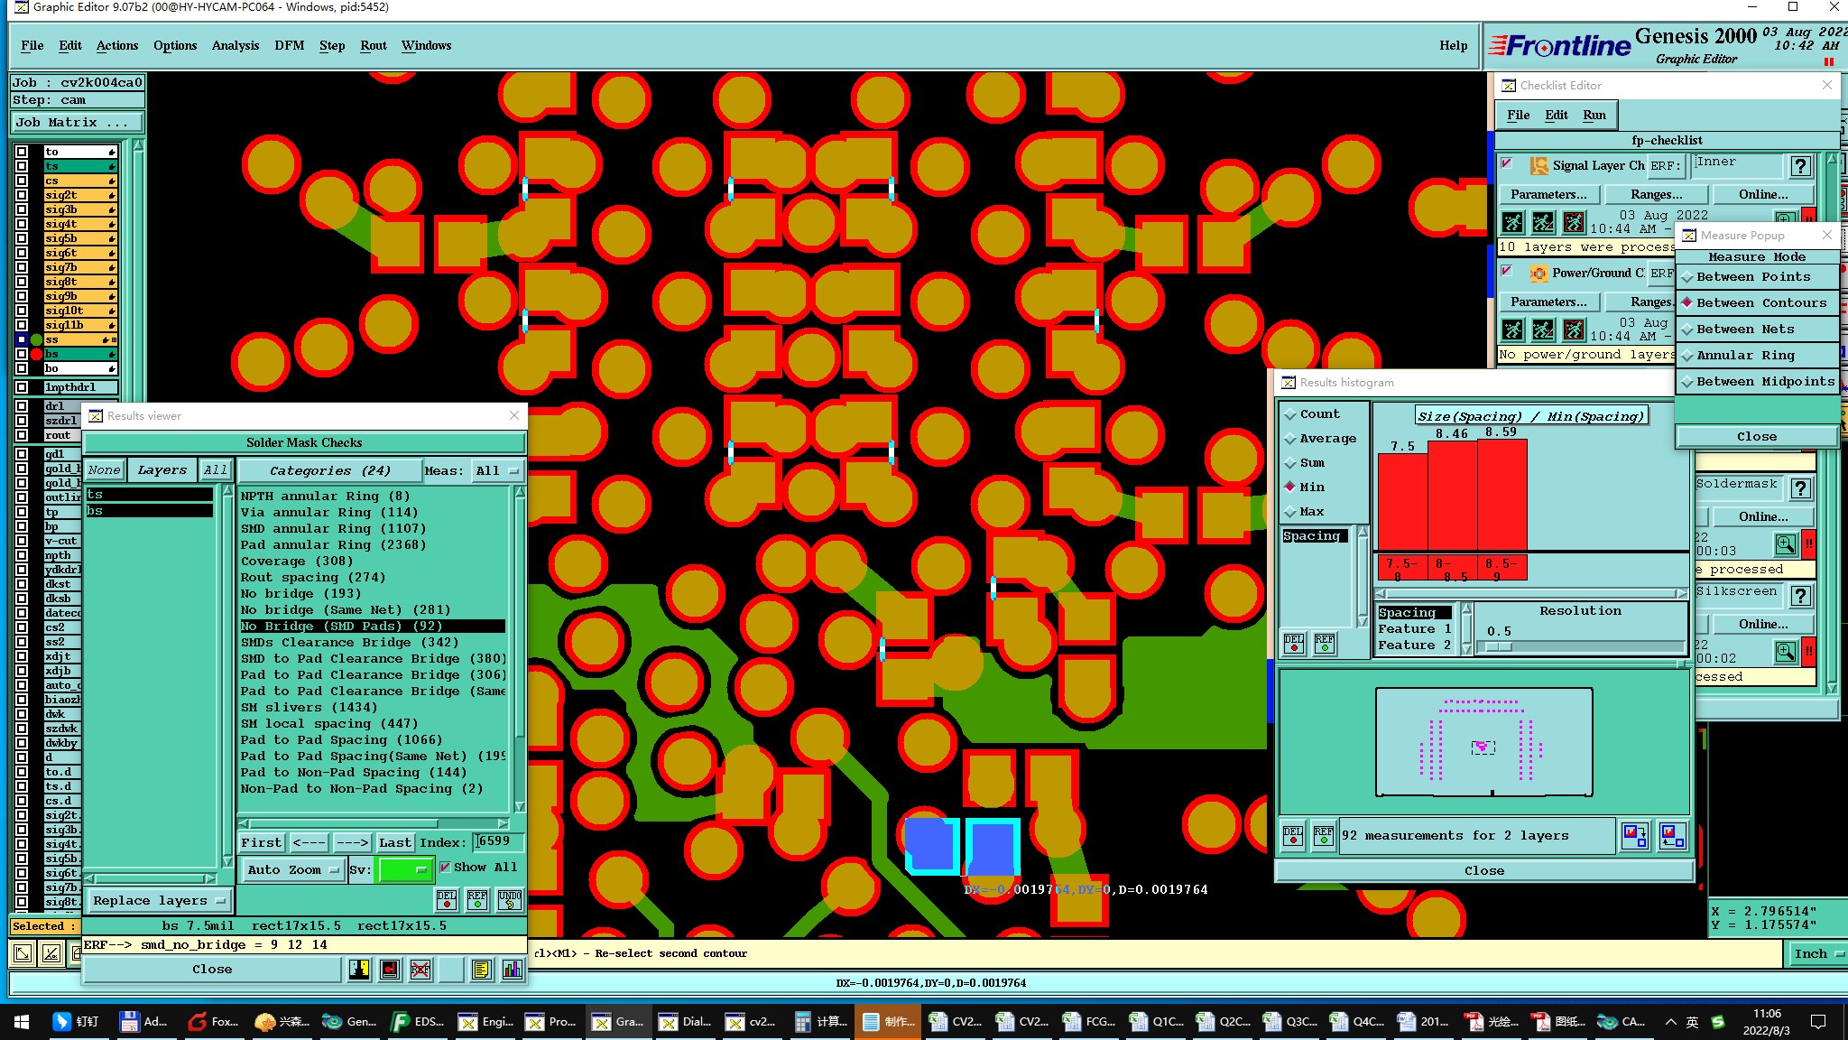This screenshot has width=1848, height=1040.
Task: Click the DEL icon in Results viewer
Action: [447, 898]
